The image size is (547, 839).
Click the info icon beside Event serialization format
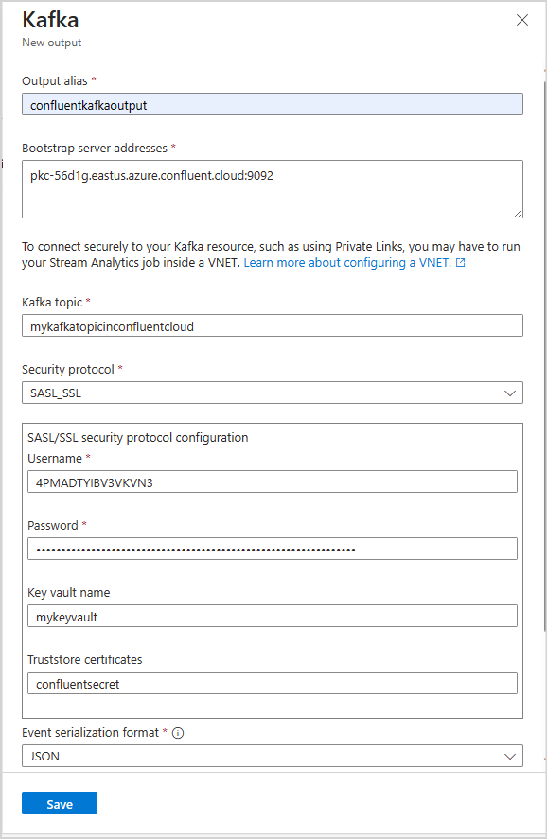pyautogui.click(x=178, y=733)
